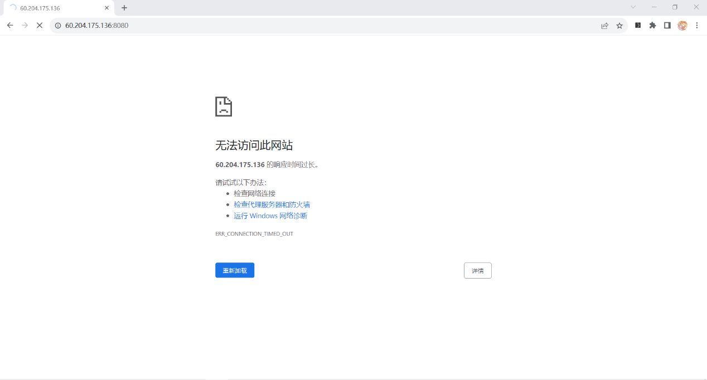Click the 检查网络连接 list item
Viewport: 707px width, 380px height.
point(254,193)
